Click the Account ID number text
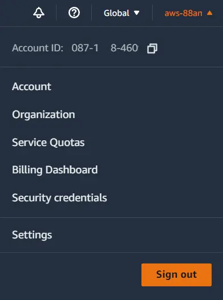 click(x=105, y=48)
